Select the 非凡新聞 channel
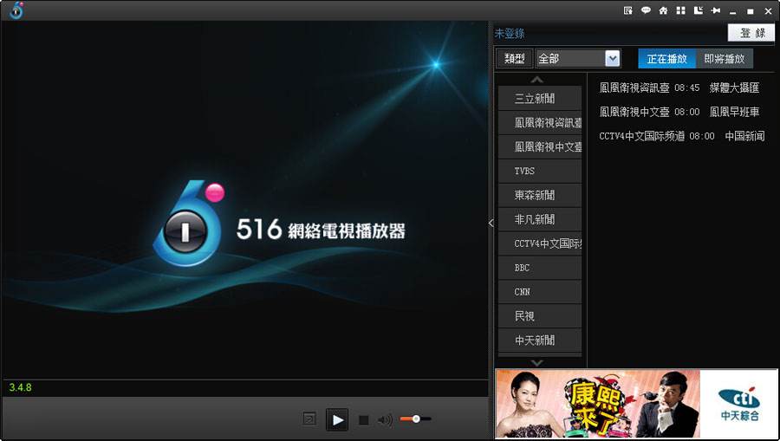 540,219
